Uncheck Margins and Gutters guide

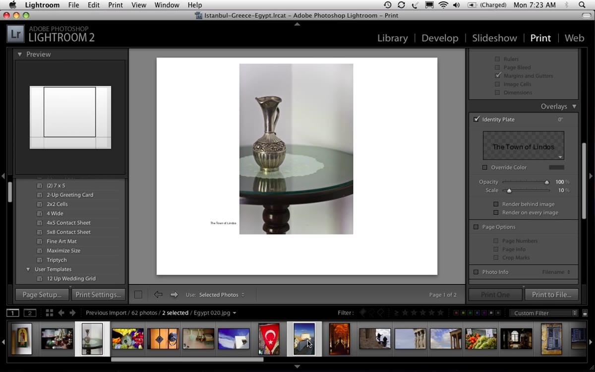point(497,76)
